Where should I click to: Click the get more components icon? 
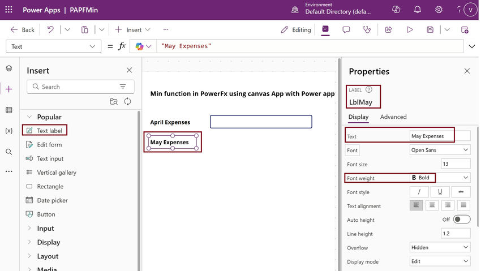114,101
